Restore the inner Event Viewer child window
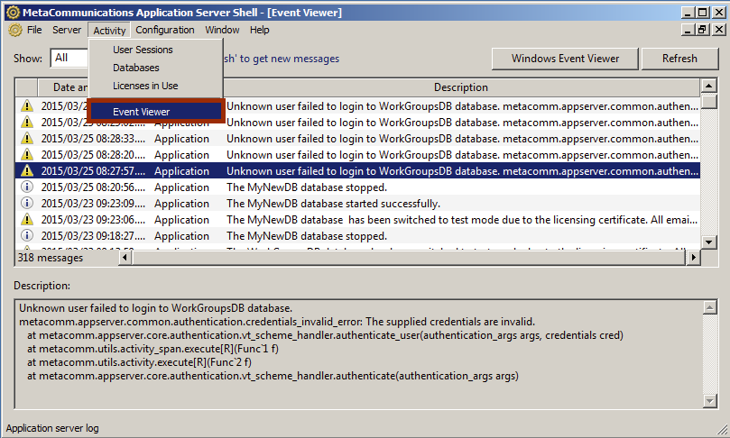Viewport: 730px width, 438px height. point(703,30)
